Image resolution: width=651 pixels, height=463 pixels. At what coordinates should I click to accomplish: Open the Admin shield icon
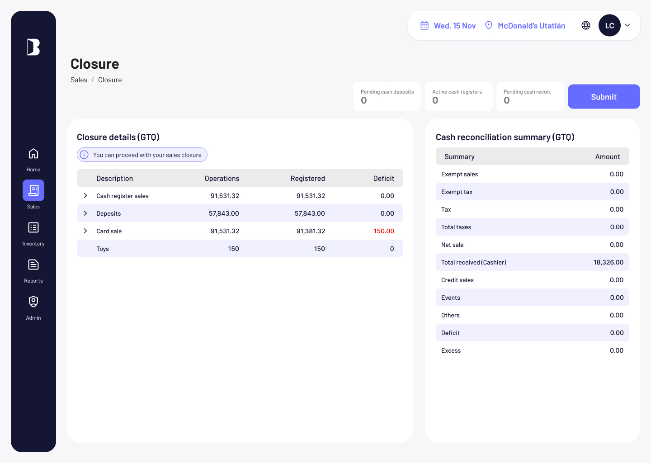(x=33, y=302)
